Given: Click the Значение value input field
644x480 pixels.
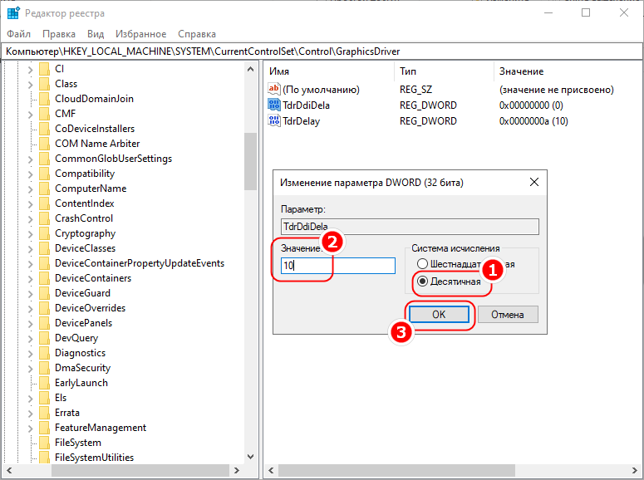Looking at the screenshot, I should pos(338,266).
